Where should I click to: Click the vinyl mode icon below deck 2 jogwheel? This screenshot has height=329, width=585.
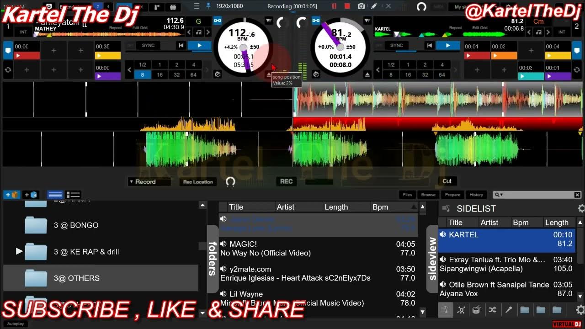[315, 74]
